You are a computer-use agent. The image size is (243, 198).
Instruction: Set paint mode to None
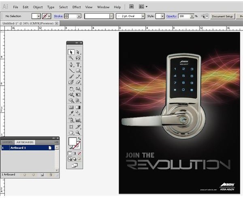79,153
